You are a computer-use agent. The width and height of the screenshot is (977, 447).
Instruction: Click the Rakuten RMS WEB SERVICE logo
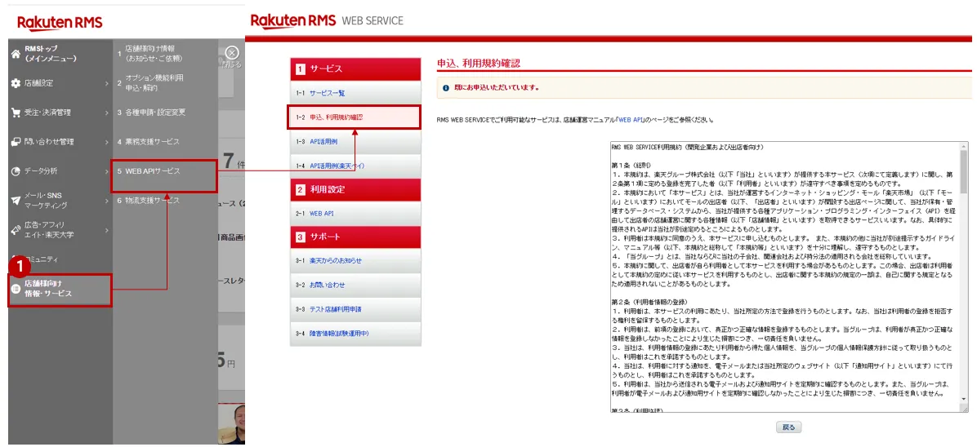(x=327, y=20)
